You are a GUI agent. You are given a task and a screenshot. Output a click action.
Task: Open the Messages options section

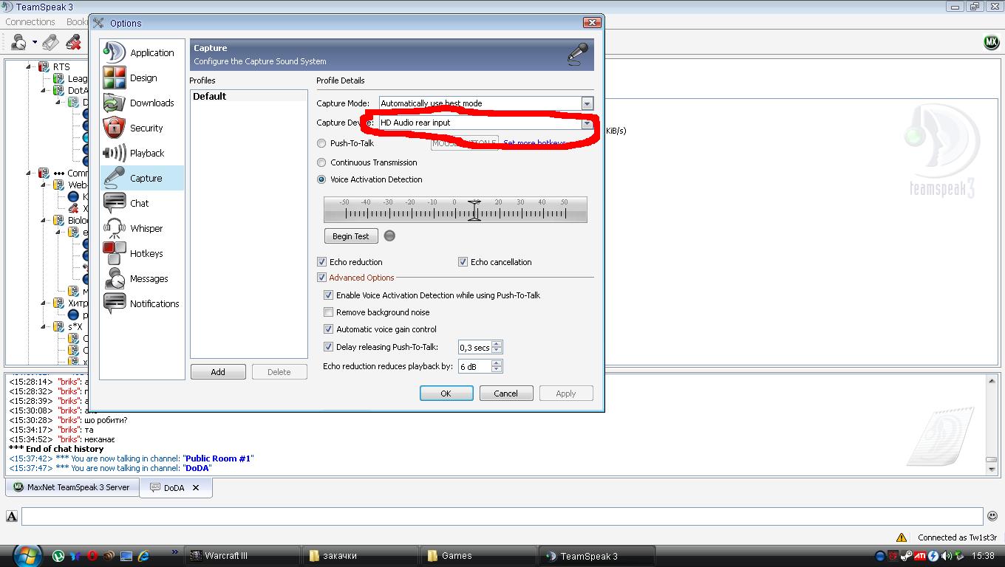[x=142, y=278]
